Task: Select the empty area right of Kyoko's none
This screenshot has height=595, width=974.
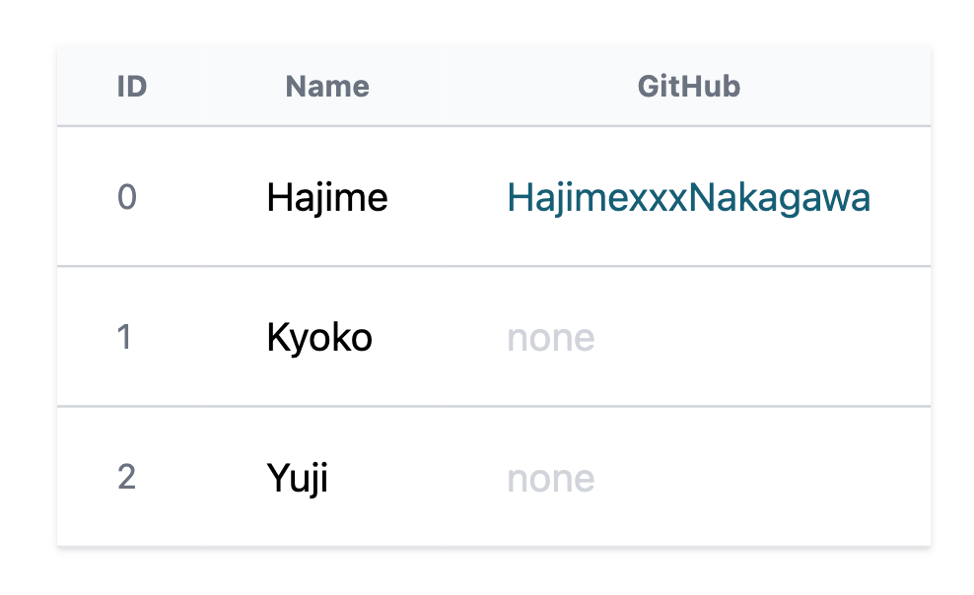Action: point(763,338)
